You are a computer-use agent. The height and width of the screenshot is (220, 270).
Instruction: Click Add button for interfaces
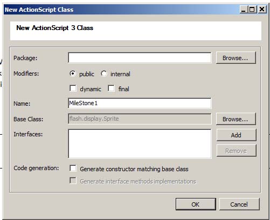point(236,135)
